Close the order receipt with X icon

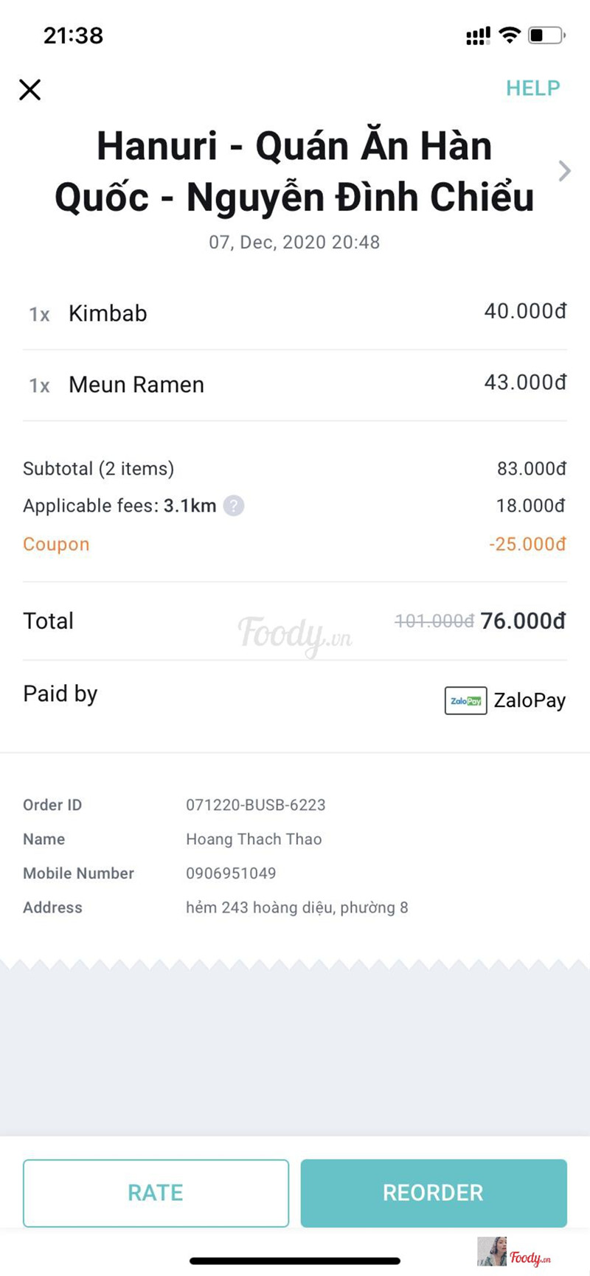pos(29,90)
